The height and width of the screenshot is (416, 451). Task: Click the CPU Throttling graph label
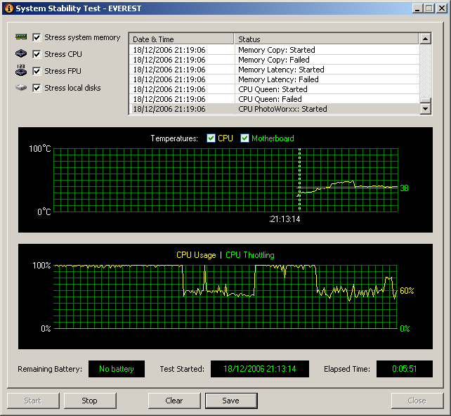(249, 255)
